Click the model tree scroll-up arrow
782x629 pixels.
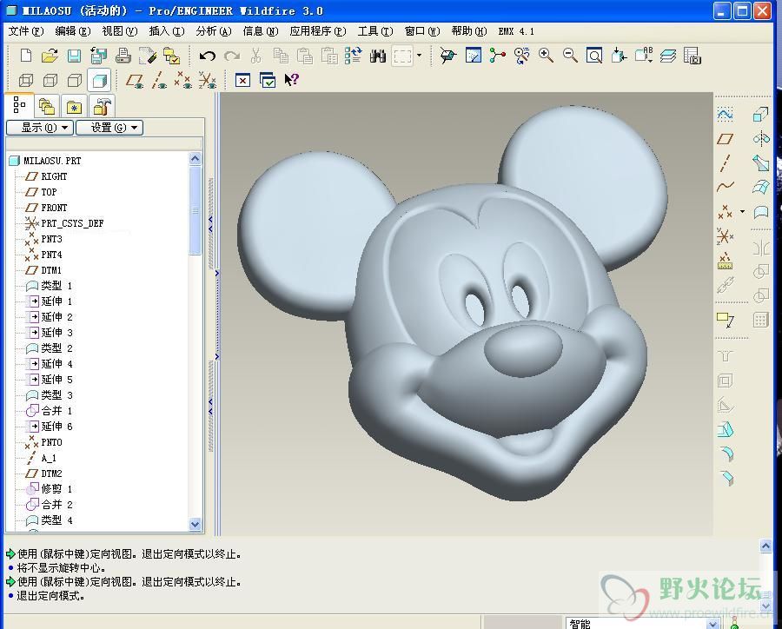pyautogui.click(x=195, y=159)
